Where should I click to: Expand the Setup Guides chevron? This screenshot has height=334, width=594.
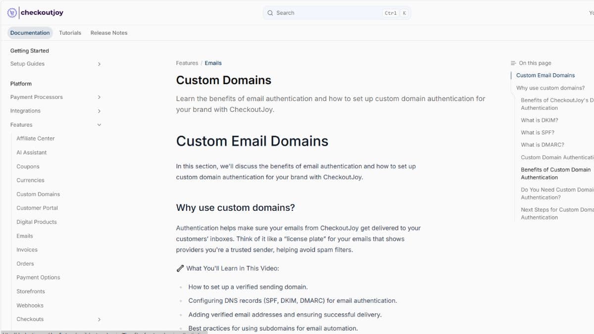pyautogui.click(x=99, y=64)
